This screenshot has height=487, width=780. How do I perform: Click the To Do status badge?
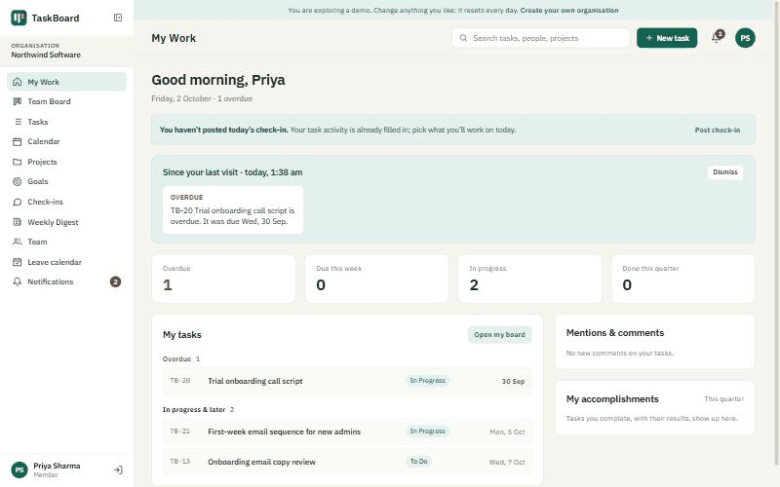tap(418, 462)
